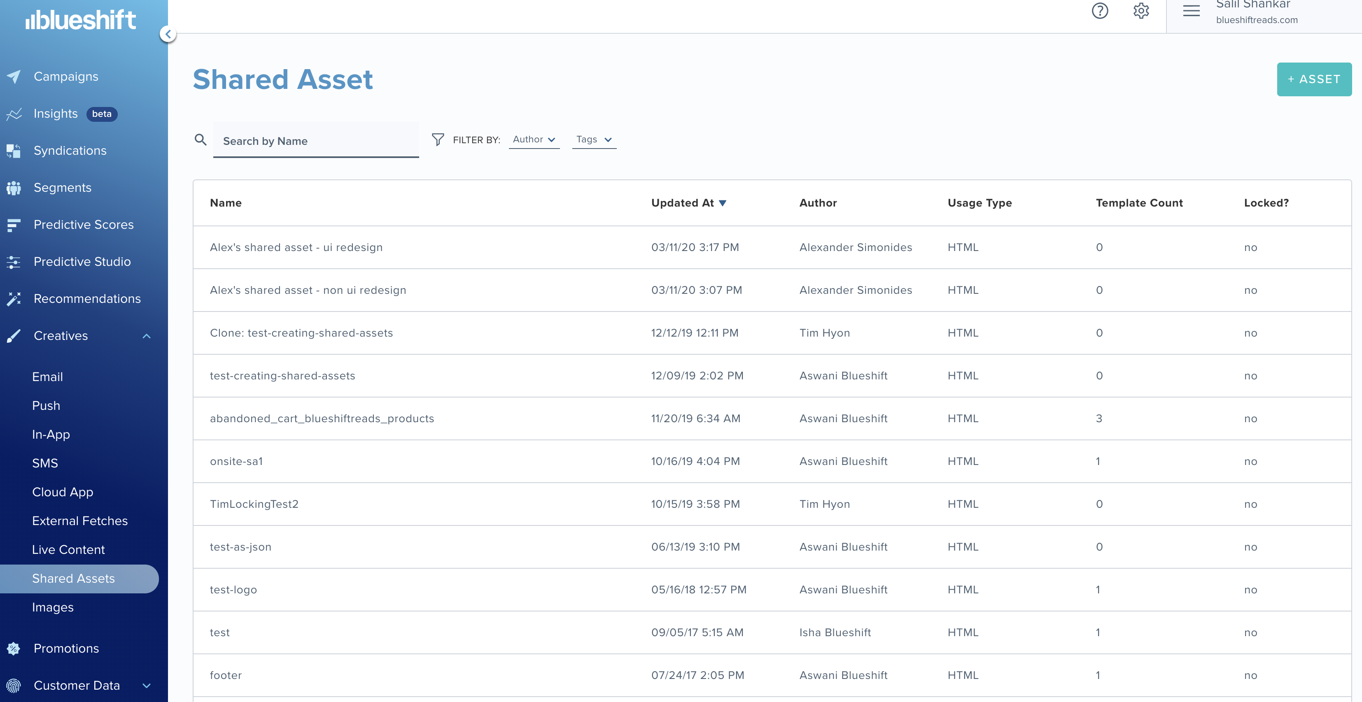
Task: Open help via question mark icon
Action: pyautogui.click(x=1100, y=11)
